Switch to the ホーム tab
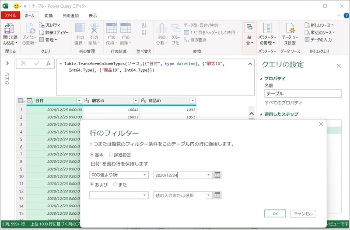Image resolution: width=350 pixels, height=230 pixels. [x=30, y=16]
